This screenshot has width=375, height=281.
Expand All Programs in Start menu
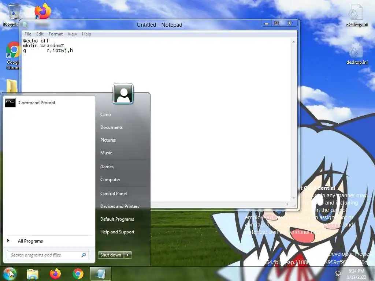(x=30, y=241)
